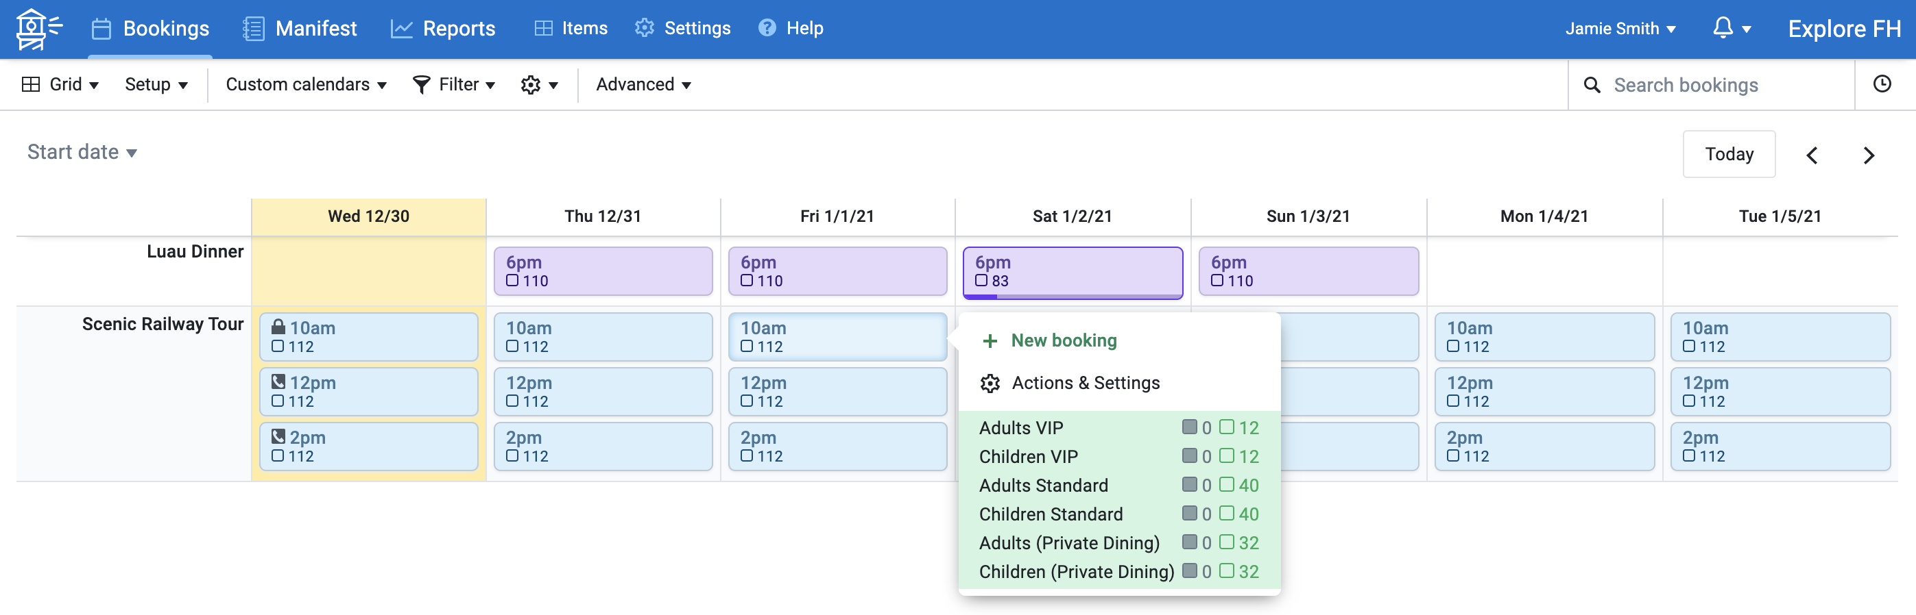The height and width of the screenshot is (615, 1916).
Task: Click the clock history icon
Action: [1882, 84]
